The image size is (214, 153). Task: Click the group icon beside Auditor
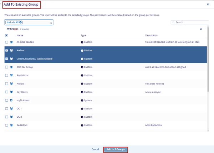[11, 51]
